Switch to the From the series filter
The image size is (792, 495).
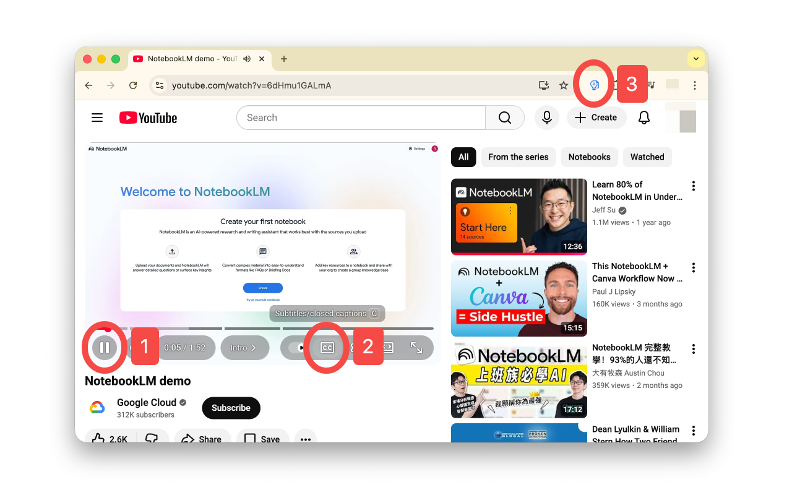(x=518, y=157)
